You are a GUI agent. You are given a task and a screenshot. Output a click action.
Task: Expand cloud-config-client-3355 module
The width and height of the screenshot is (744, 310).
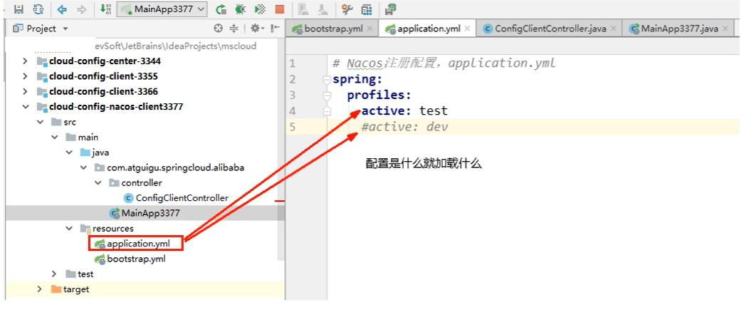25,76
